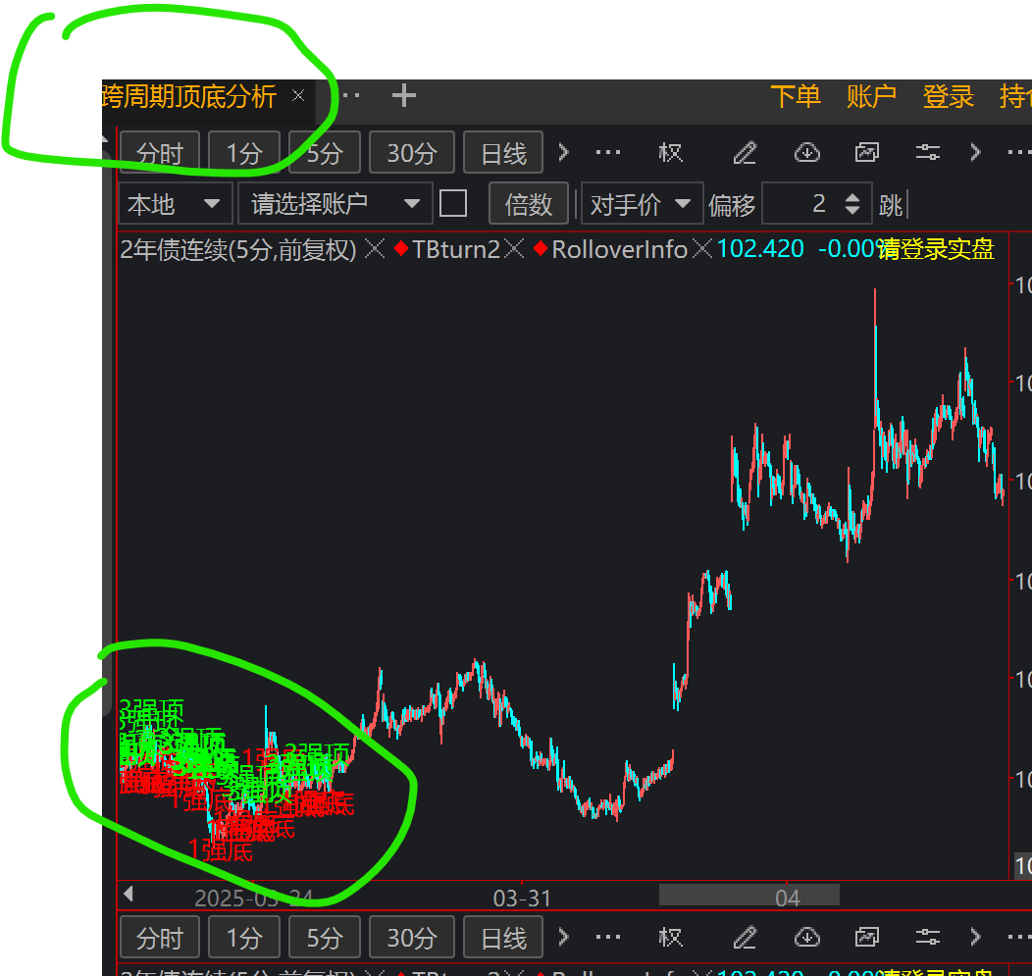The height and width of the screenshot is (976, 1032).
Task: Open the chart image icon in top toolbar
Action: click(x=866, y=152)
